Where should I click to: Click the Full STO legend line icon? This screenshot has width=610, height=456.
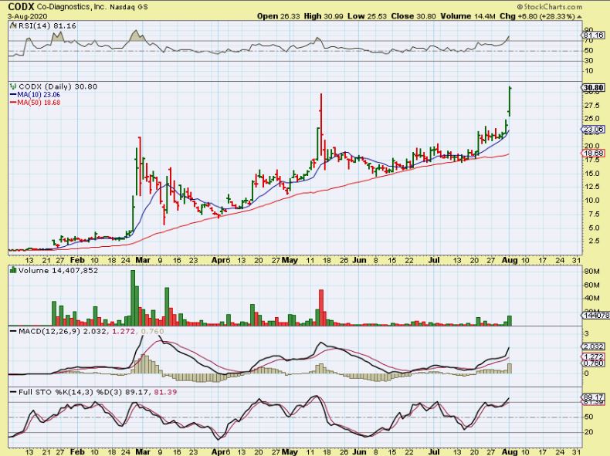tap(13, 392)
